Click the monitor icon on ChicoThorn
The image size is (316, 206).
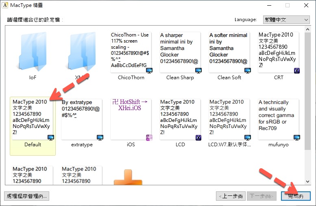(149, 71)
